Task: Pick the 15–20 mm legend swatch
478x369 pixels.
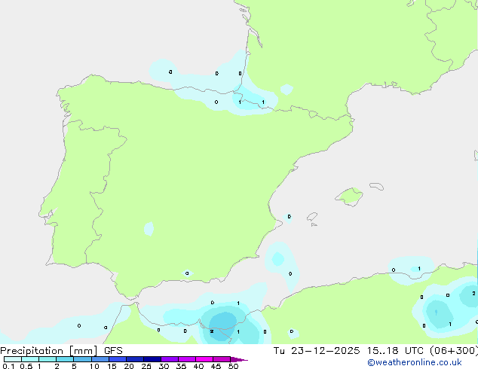Action: pyautogui.click(x=117, y=359)
